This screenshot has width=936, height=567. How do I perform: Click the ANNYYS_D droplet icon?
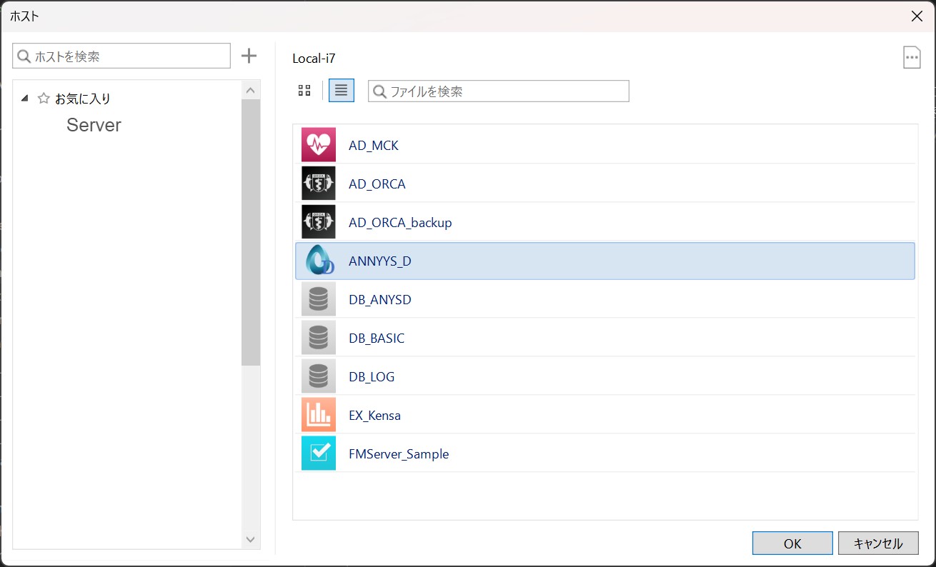319,261
